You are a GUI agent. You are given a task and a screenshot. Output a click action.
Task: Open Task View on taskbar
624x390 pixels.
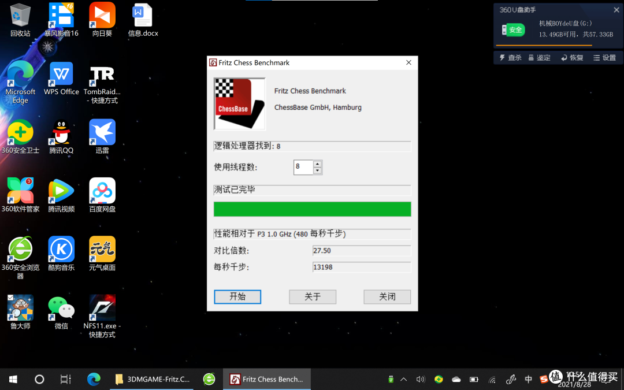[x=65, y=379]
